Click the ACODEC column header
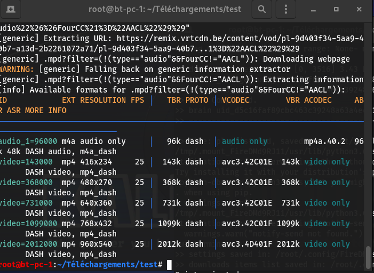This screenshot has height=273, width=374. pos(318,100)
